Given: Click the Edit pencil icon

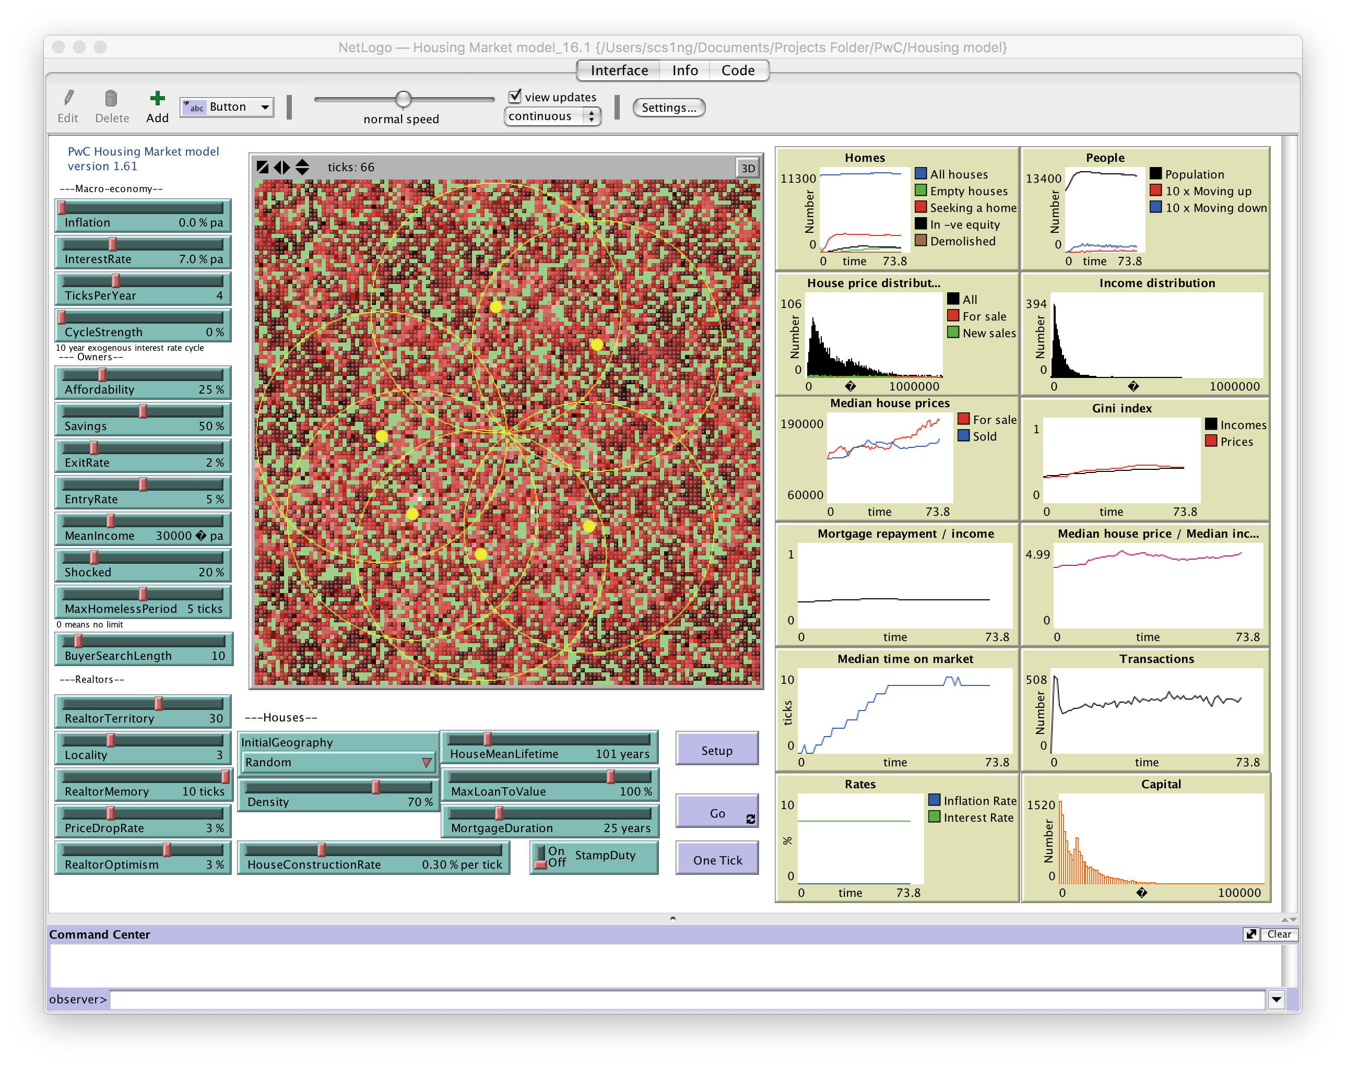Looking at the screenshot, I should pyautogui.click(x=69, y=98).
